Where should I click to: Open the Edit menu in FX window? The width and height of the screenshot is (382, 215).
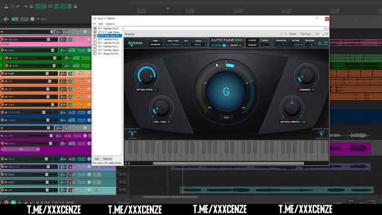point(101,24)
